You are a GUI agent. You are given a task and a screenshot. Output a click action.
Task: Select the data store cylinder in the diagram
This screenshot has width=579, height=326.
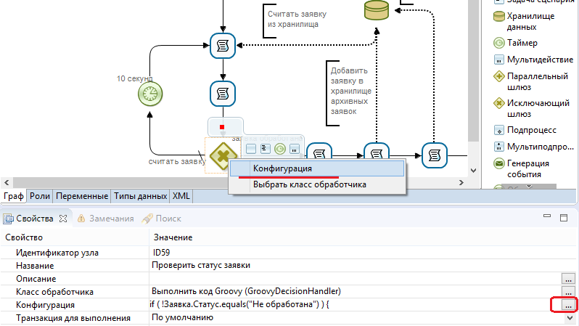376,10
